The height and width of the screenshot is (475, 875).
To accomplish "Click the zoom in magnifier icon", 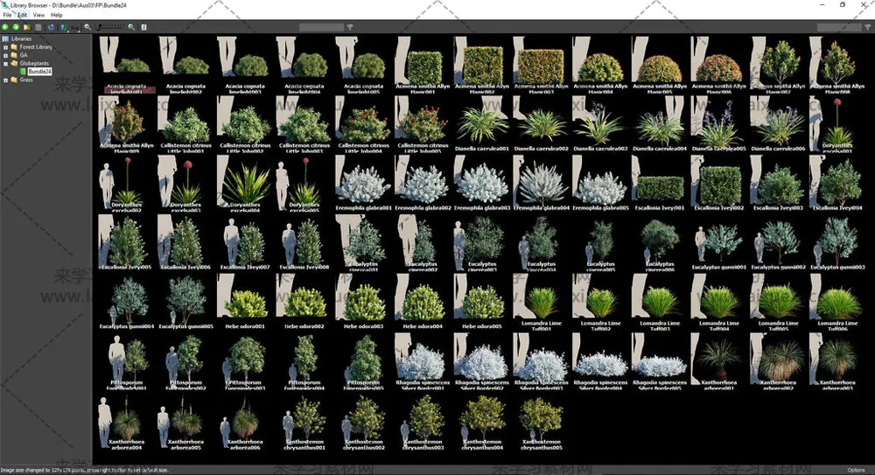I will coord(131,27).
